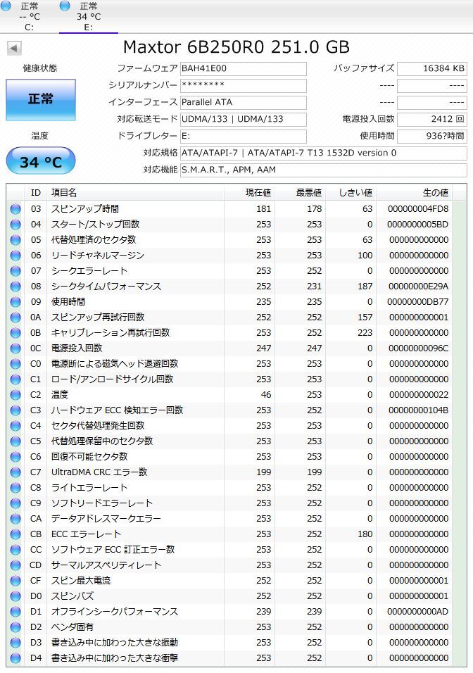473x673 pixels.
Task: Click the 34 °C temperature button
Action: pos(41,161)
